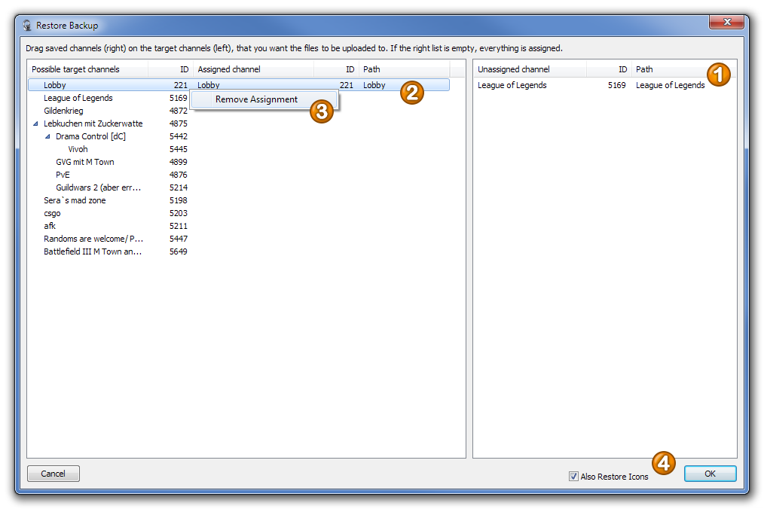Select the Gildenkrieg channel
Viewport: 764px width, 509px height.
tap(63, 111)
